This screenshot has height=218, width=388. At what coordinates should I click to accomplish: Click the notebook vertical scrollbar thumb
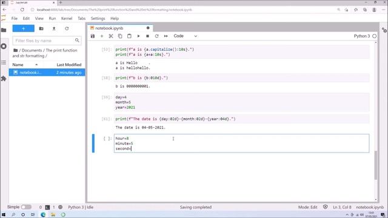click(376, 165)
